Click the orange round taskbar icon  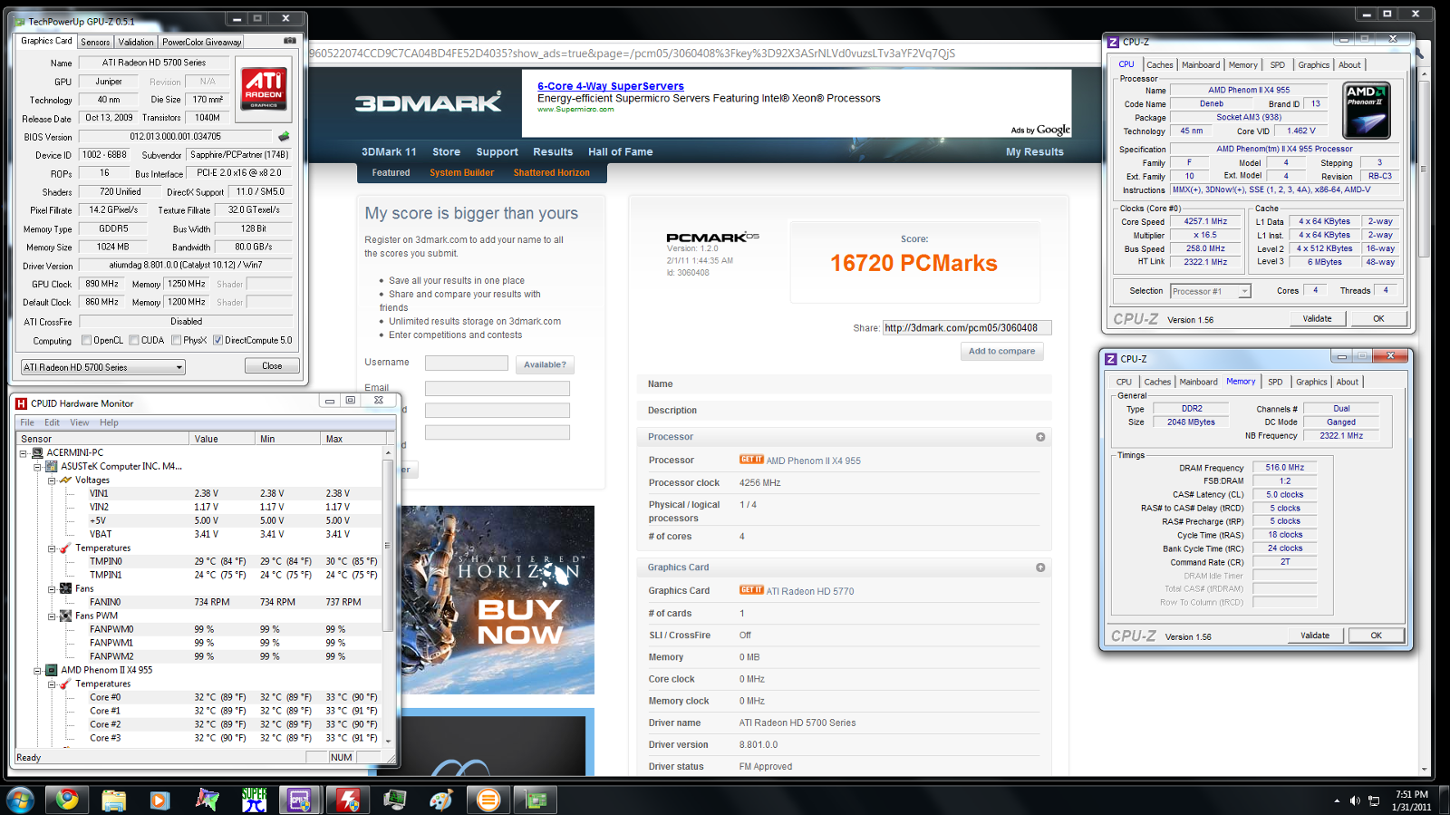click(488, 800)
